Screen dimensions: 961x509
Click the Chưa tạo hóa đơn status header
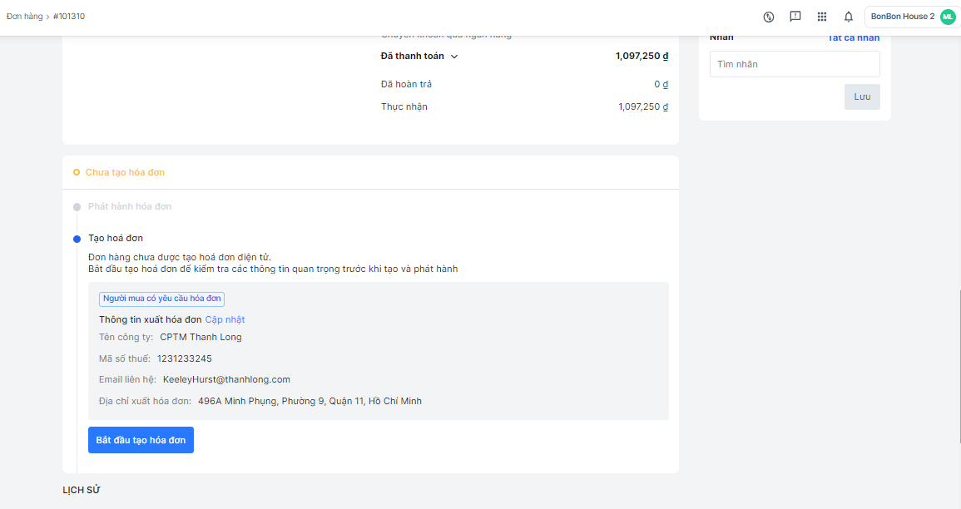pyautogui.click(x=125, y=172)
